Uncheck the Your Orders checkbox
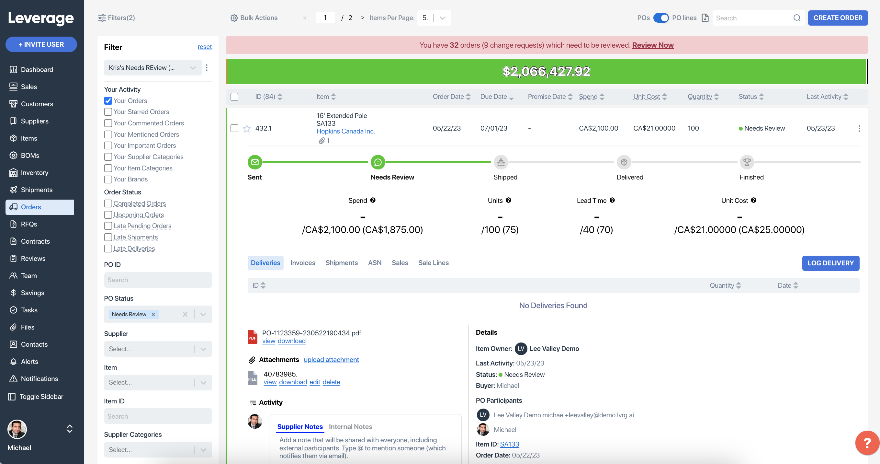The image size is (880, 464). (108, 101)
